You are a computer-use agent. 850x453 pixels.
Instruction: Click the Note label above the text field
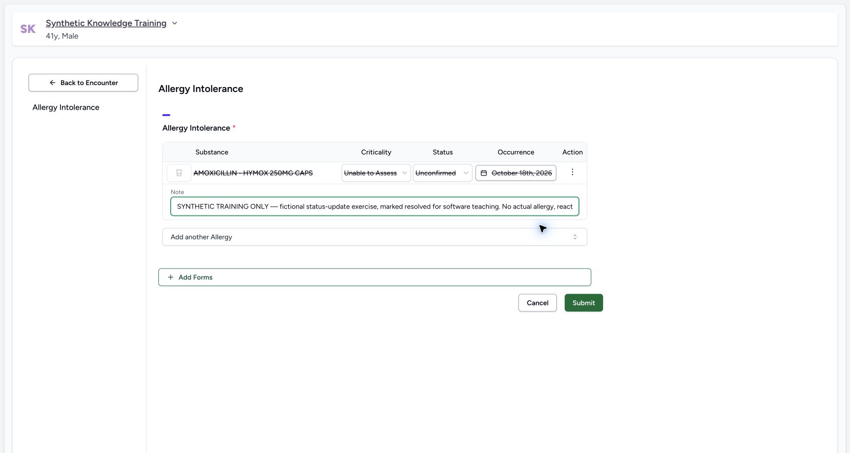(178, 192)
